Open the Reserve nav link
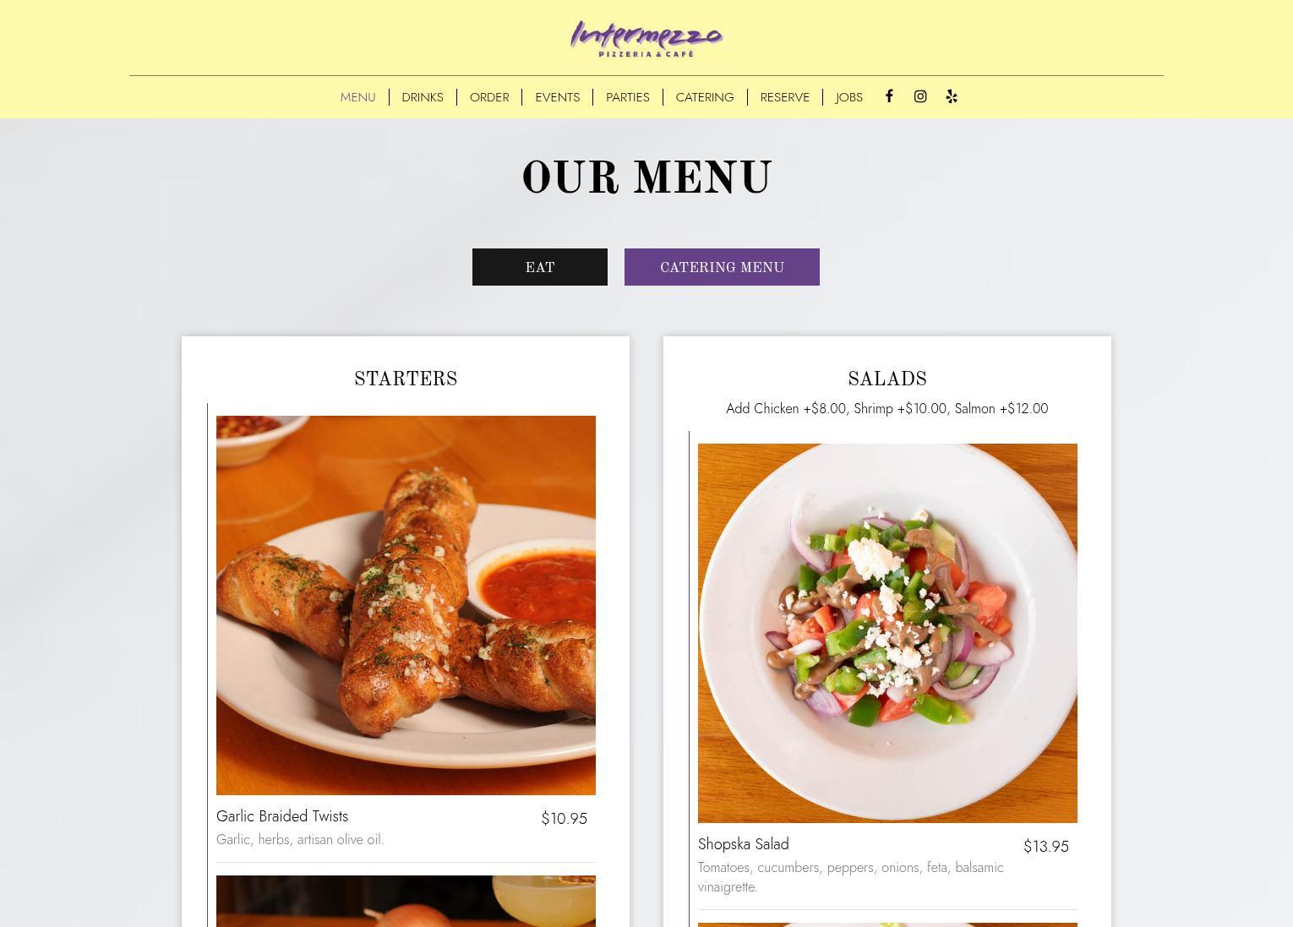Image resolution: width=1293 pixels, height=927 pixels. point(785,97)
